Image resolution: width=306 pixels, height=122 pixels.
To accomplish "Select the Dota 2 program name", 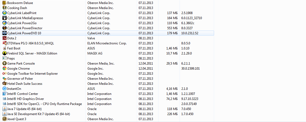I will pyautogui.click(x=12, y=38).
